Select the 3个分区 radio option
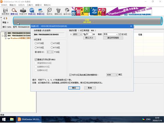The height and width of the screenshot is (123, 164). [x=36, y=43]
